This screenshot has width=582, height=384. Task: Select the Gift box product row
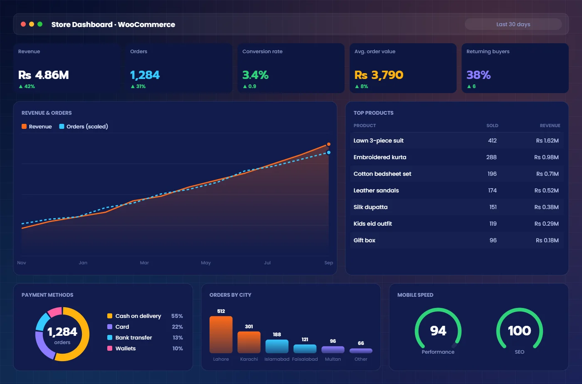click(457, 240)
